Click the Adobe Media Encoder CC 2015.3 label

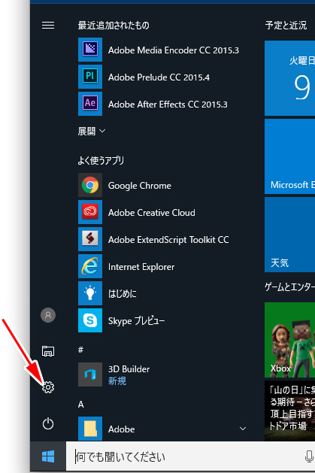coord(174,50)
